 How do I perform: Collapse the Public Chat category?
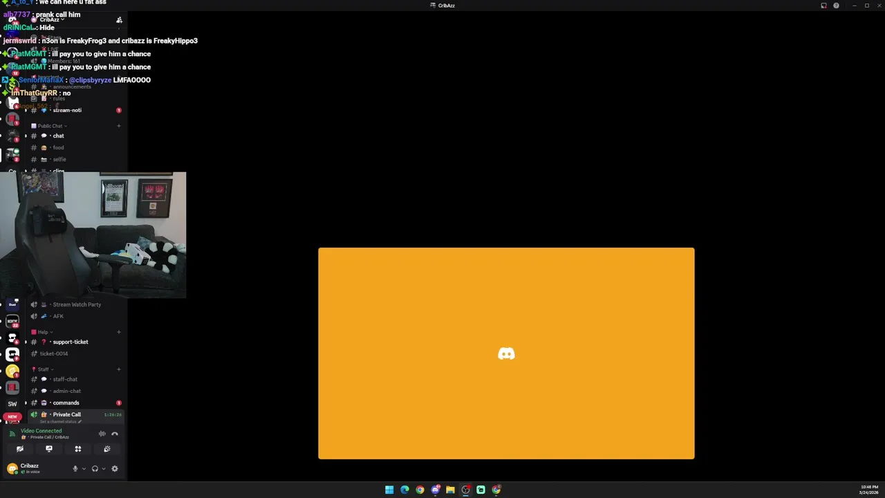(48, 126)
